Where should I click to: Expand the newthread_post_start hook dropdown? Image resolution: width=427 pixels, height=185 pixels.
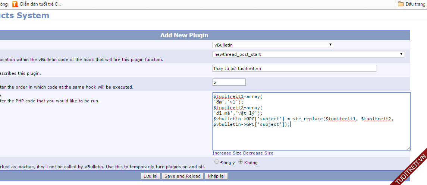click(308, 54)
